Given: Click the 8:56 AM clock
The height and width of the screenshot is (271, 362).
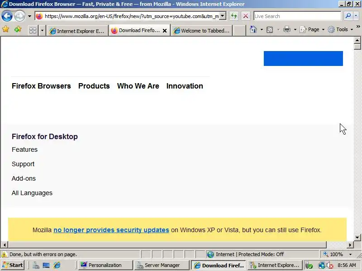Looking at the screenshot, I should click(x=347, y=265).
